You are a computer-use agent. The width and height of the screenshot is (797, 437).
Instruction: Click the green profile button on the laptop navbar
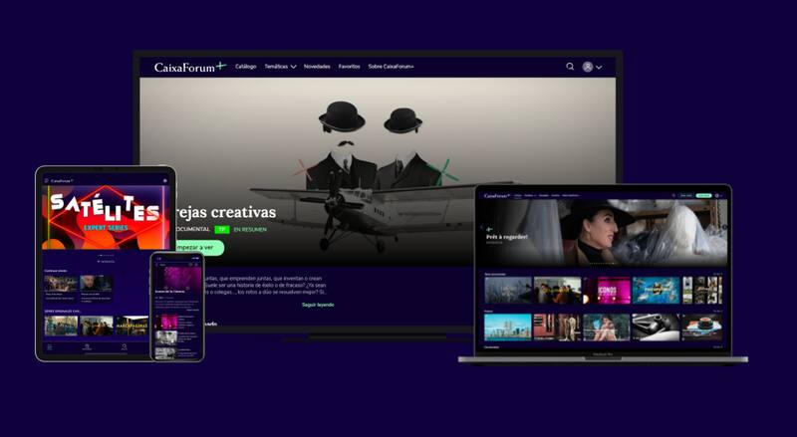click(703, 195)
